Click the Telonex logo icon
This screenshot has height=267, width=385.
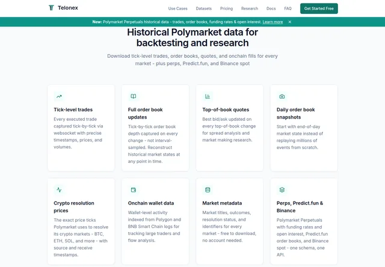[51, 8]
